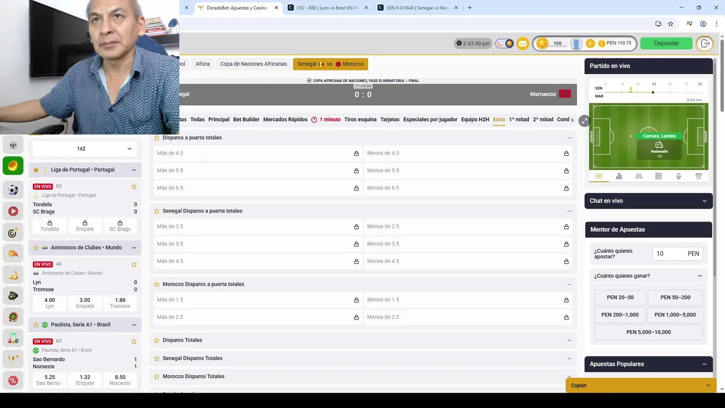Open the target dartboard sidebar icon

point(13,233)
